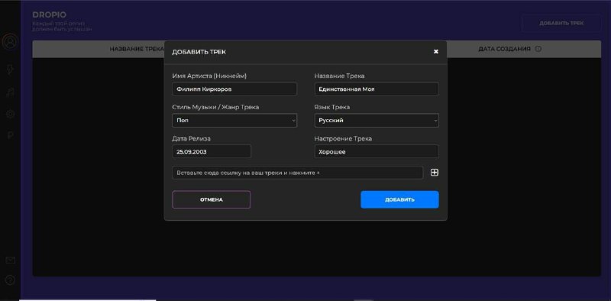Click the ДОБАВИТЬ ТРЕК button at top right
This screenshot has height=301, width=611.
point(561,23)
